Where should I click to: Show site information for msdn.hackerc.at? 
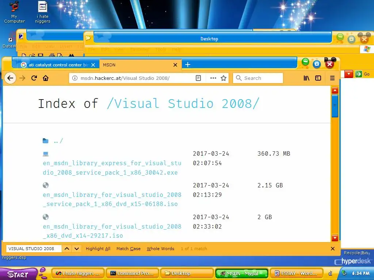[75, 78]
